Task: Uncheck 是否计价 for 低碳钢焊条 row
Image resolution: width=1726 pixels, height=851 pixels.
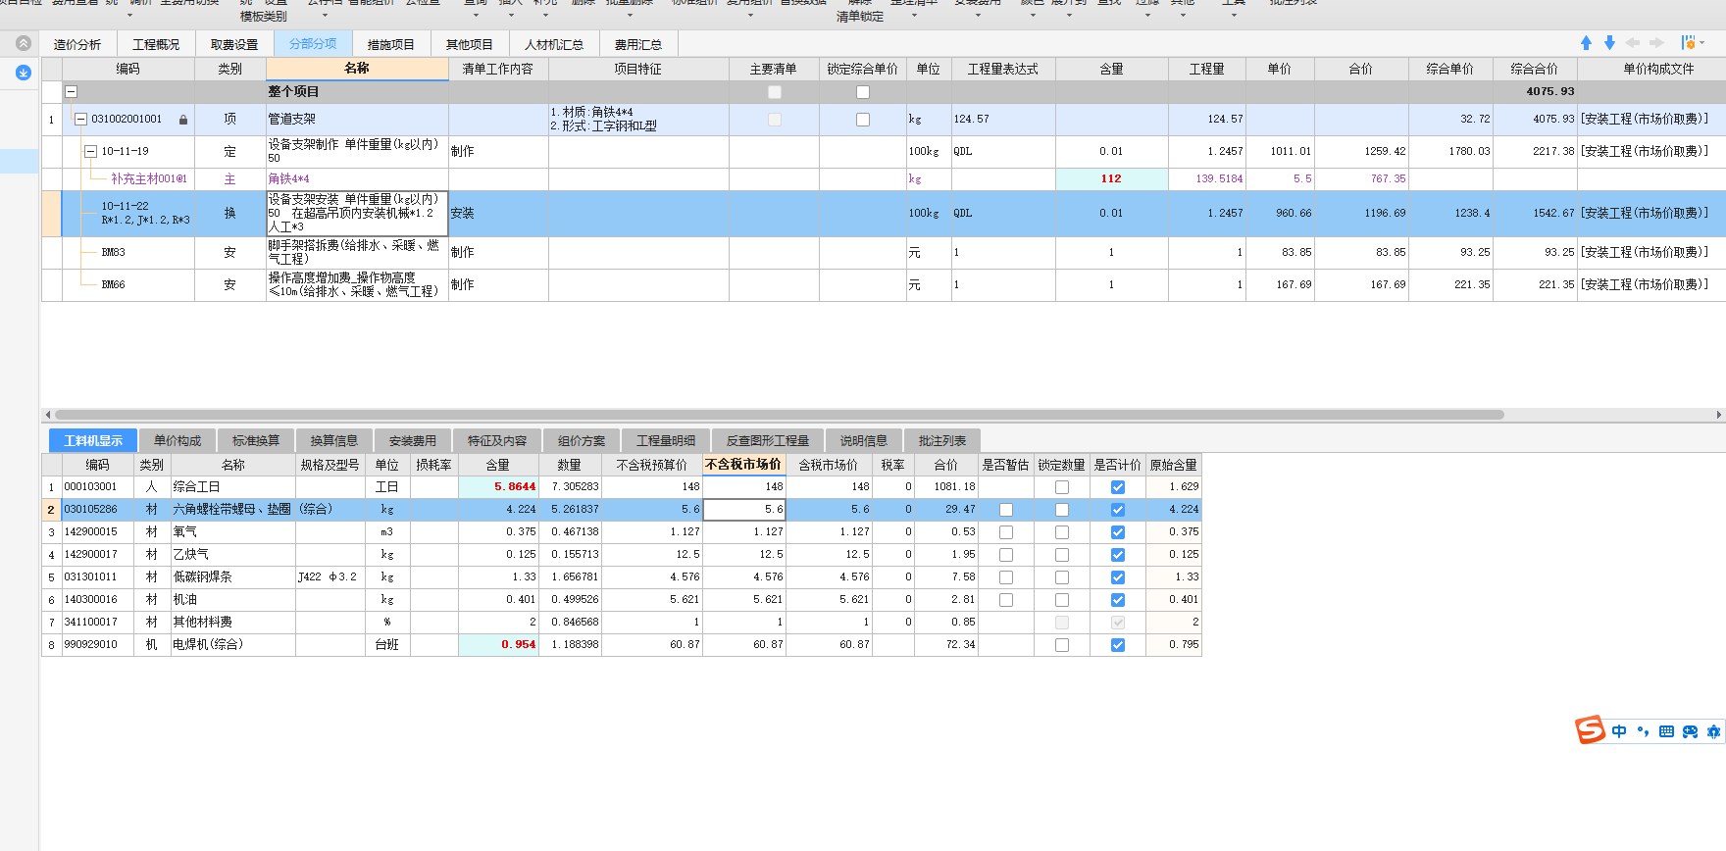Action: pos(1118,577)
